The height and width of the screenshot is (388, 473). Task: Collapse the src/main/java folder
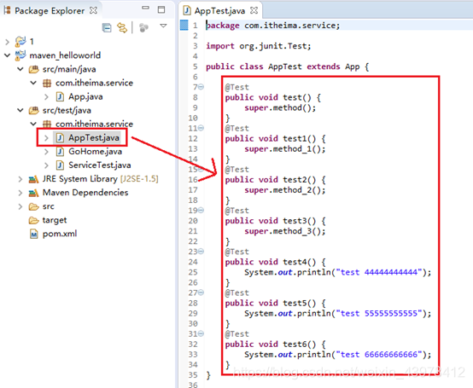[20, 69]
